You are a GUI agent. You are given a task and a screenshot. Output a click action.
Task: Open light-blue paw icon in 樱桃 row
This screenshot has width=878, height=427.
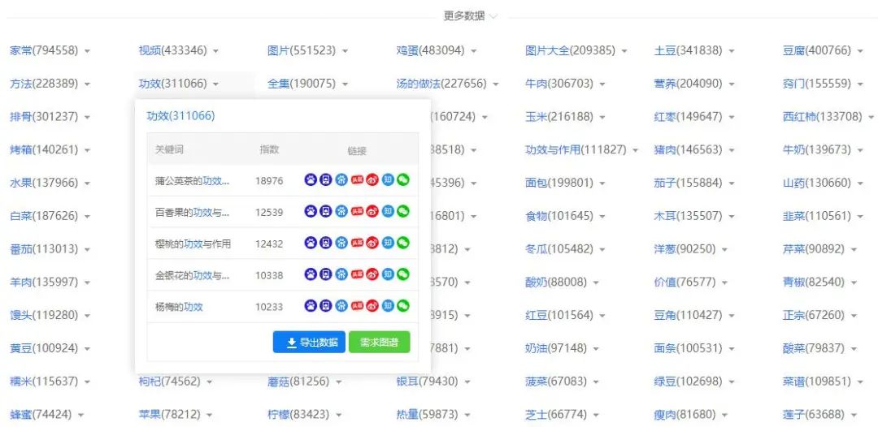[x=341, y=243]
